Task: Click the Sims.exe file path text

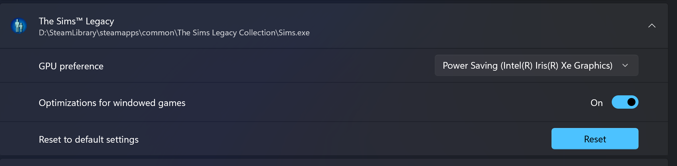Action: click(174, 33)
